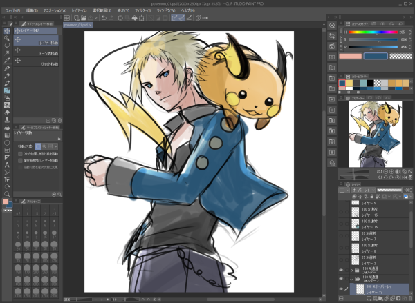415x303 pixels.
Task: Hide the selected overlay layer レイヤー 13
Action: 341,289
